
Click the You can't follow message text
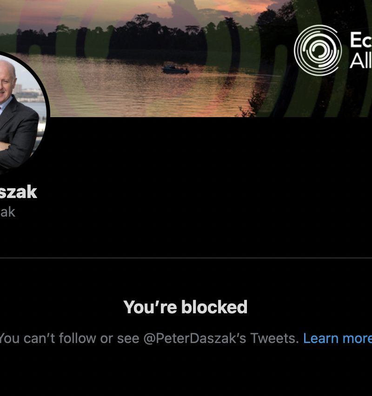(149, 338)
